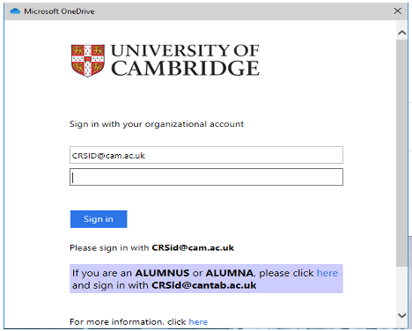The image size is (412, 331).
Task: Click the vertical scrollbar thumb
Action: [401, 152]
